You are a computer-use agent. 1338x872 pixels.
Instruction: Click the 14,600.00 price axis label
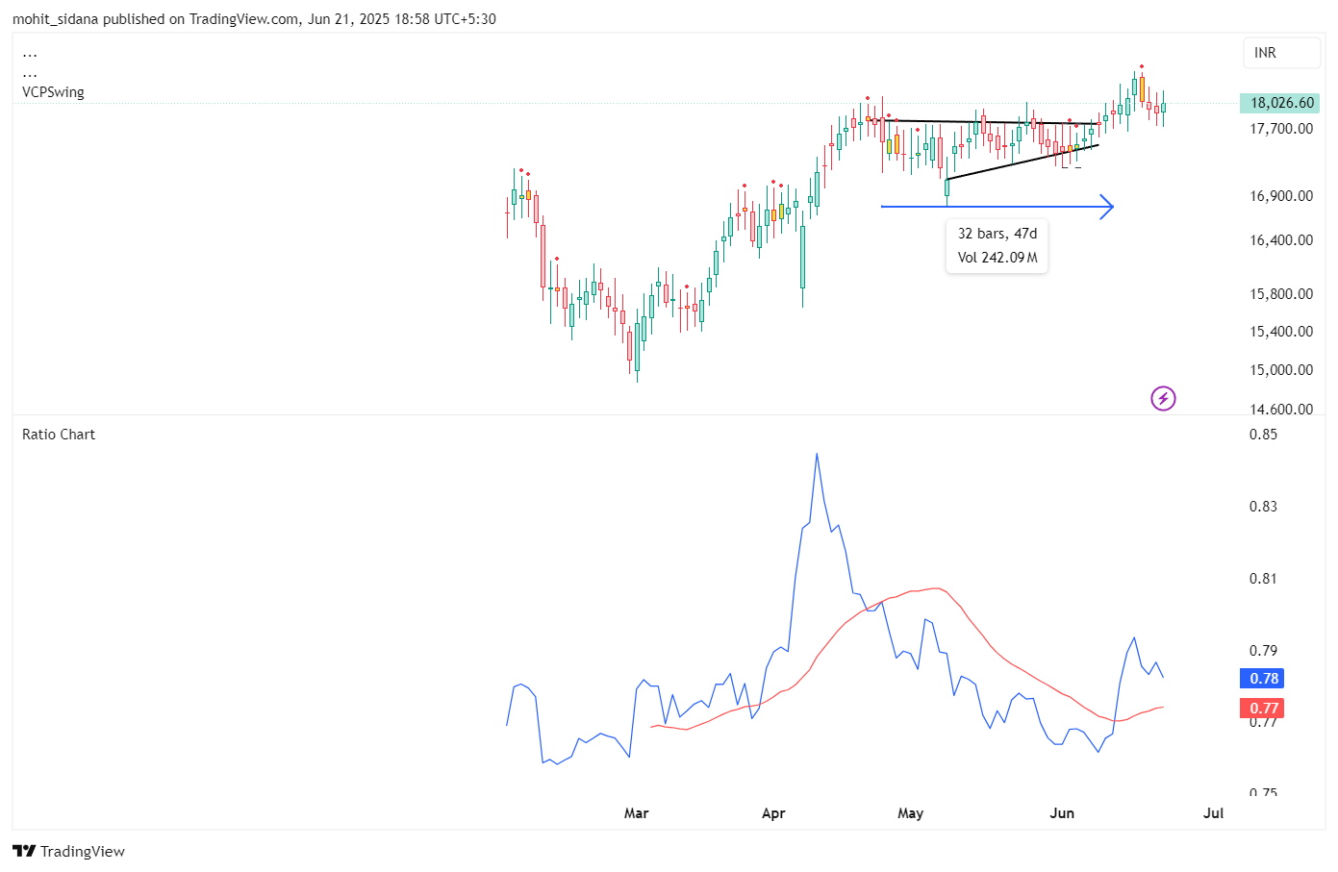pos(1281,409)
